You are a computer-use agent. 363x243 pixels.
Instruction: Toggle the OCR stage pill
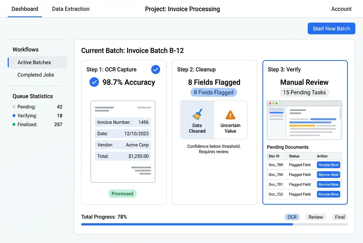click(292, 217)
